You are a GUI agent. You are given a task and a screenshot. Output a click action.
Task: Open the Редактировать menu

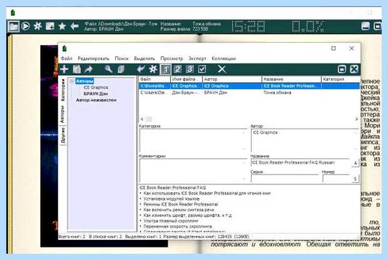93,59
